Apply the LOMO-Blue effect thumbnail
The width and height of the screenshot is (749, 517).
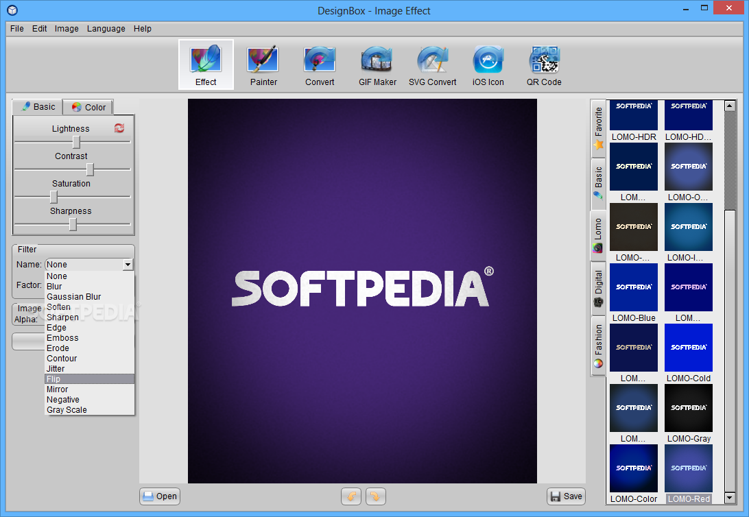coord(633,287)
